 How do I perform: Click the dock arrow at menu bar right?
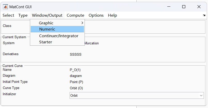pyautogui.click(x=204, y=15)
